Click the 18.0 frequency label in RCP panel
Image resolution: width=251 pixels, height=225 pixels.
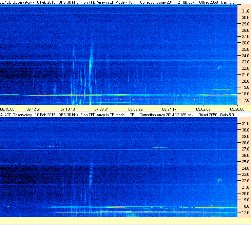tap(246, 94)
